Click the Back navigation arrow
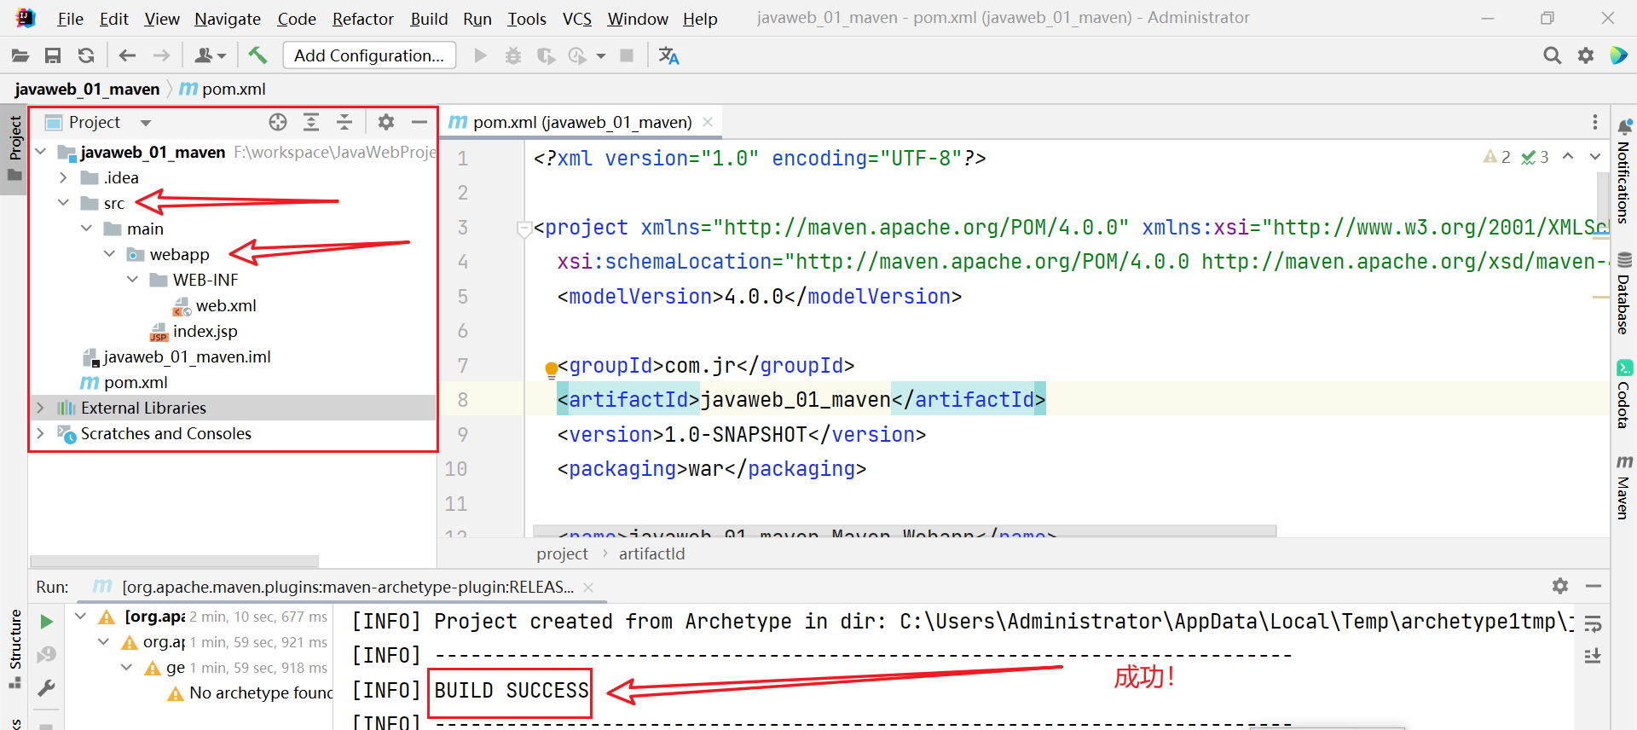 click(x=128, y=55)
